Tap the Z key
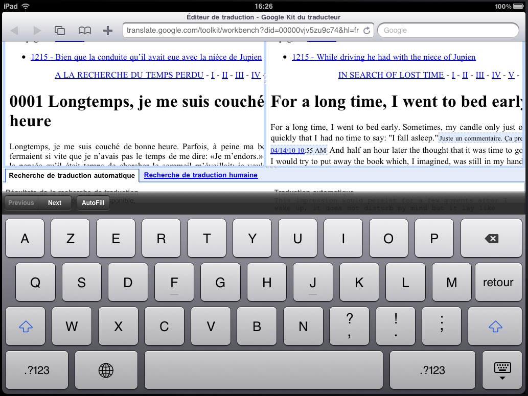 point(70,239)
